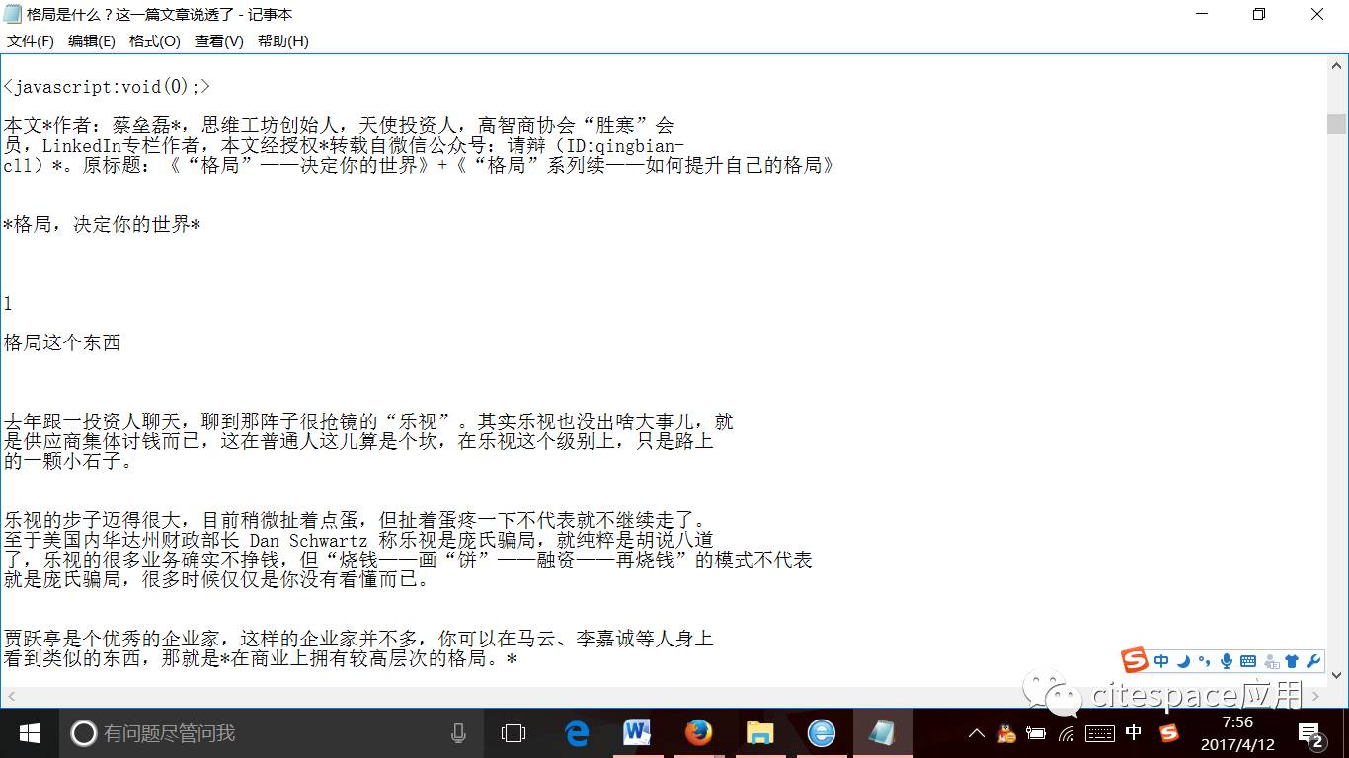Open Task View on the taskbar
Screen dimensions: 1349x758
pos(514,733)
